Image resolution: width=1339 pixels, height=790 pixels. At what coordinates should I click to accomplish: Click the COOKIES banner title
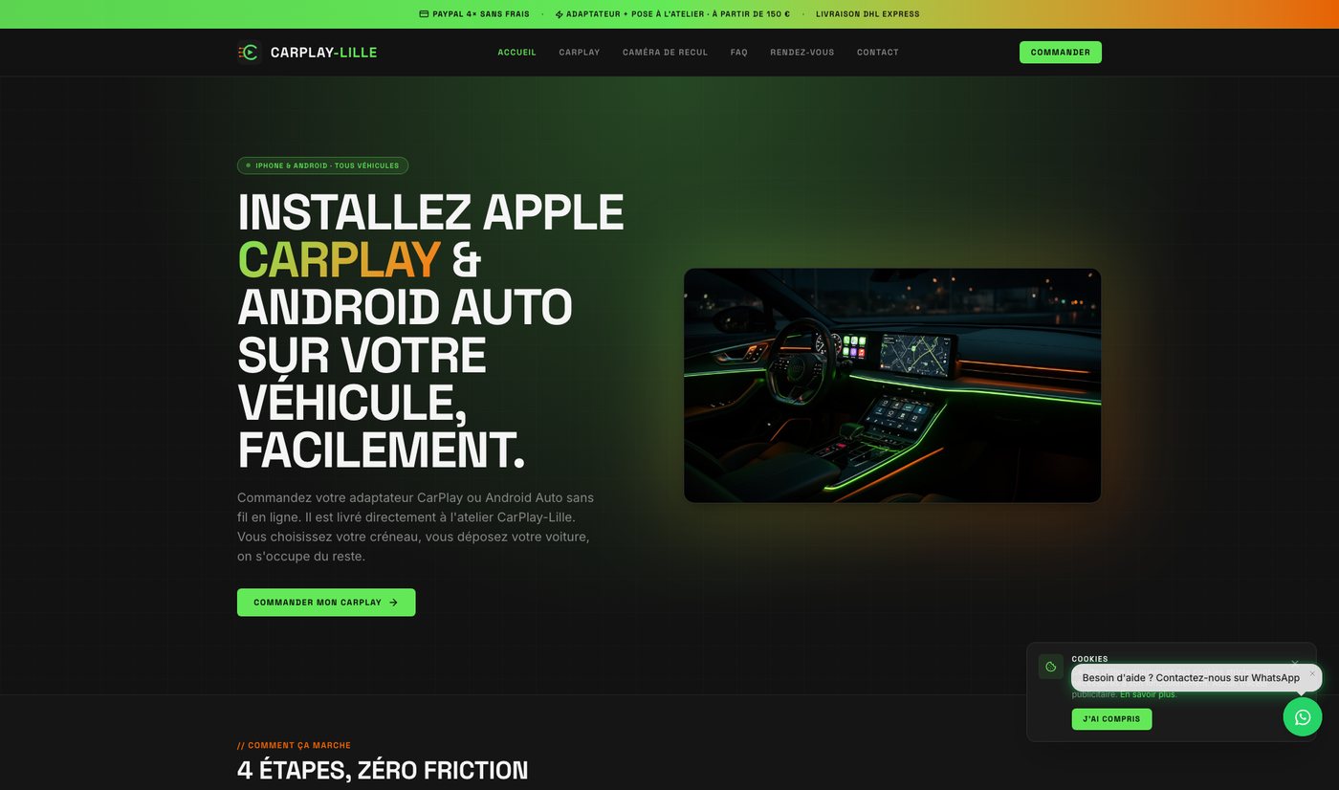(1090, 659)
